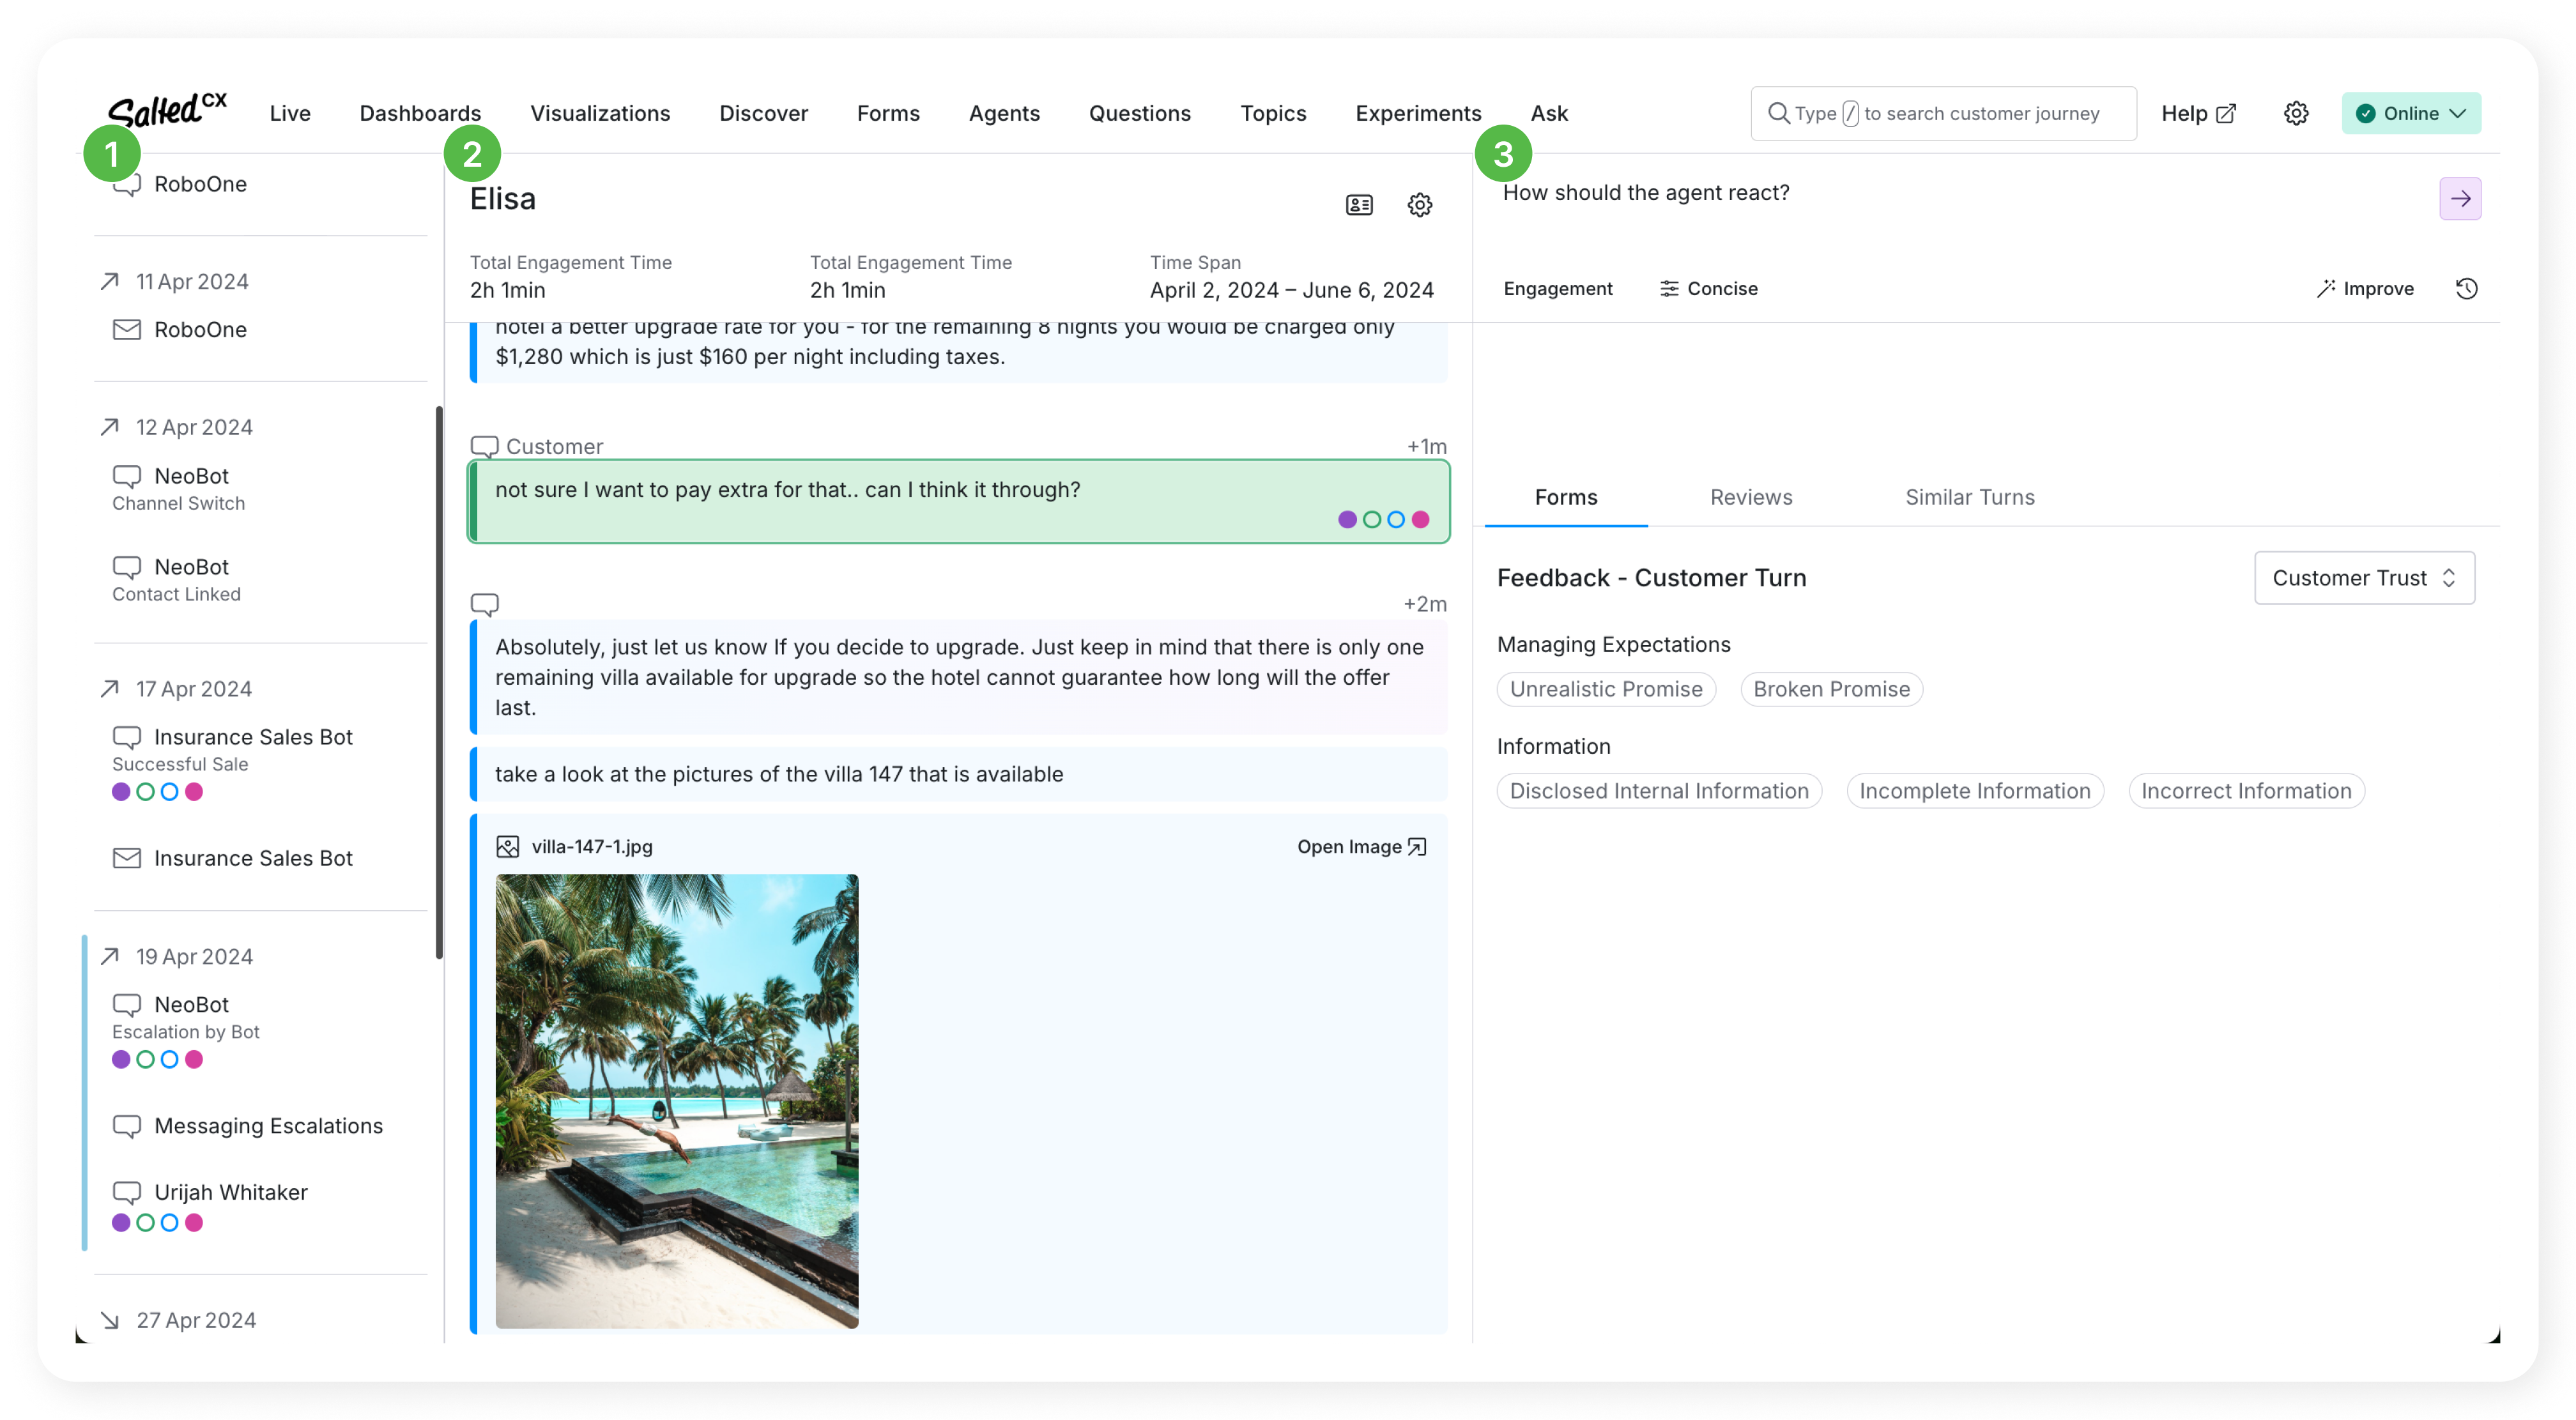Click image file icon for villa-147-1.jpg
This screenshot has height=1420, width=2576.
click(508, 847)
